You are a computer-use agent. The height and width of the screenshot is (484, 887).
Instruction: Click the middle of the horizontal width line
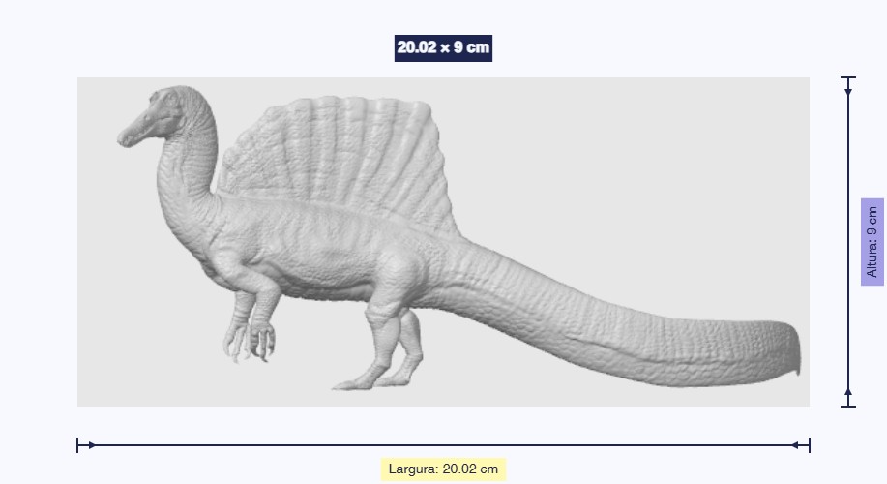(x=443, y=445)
